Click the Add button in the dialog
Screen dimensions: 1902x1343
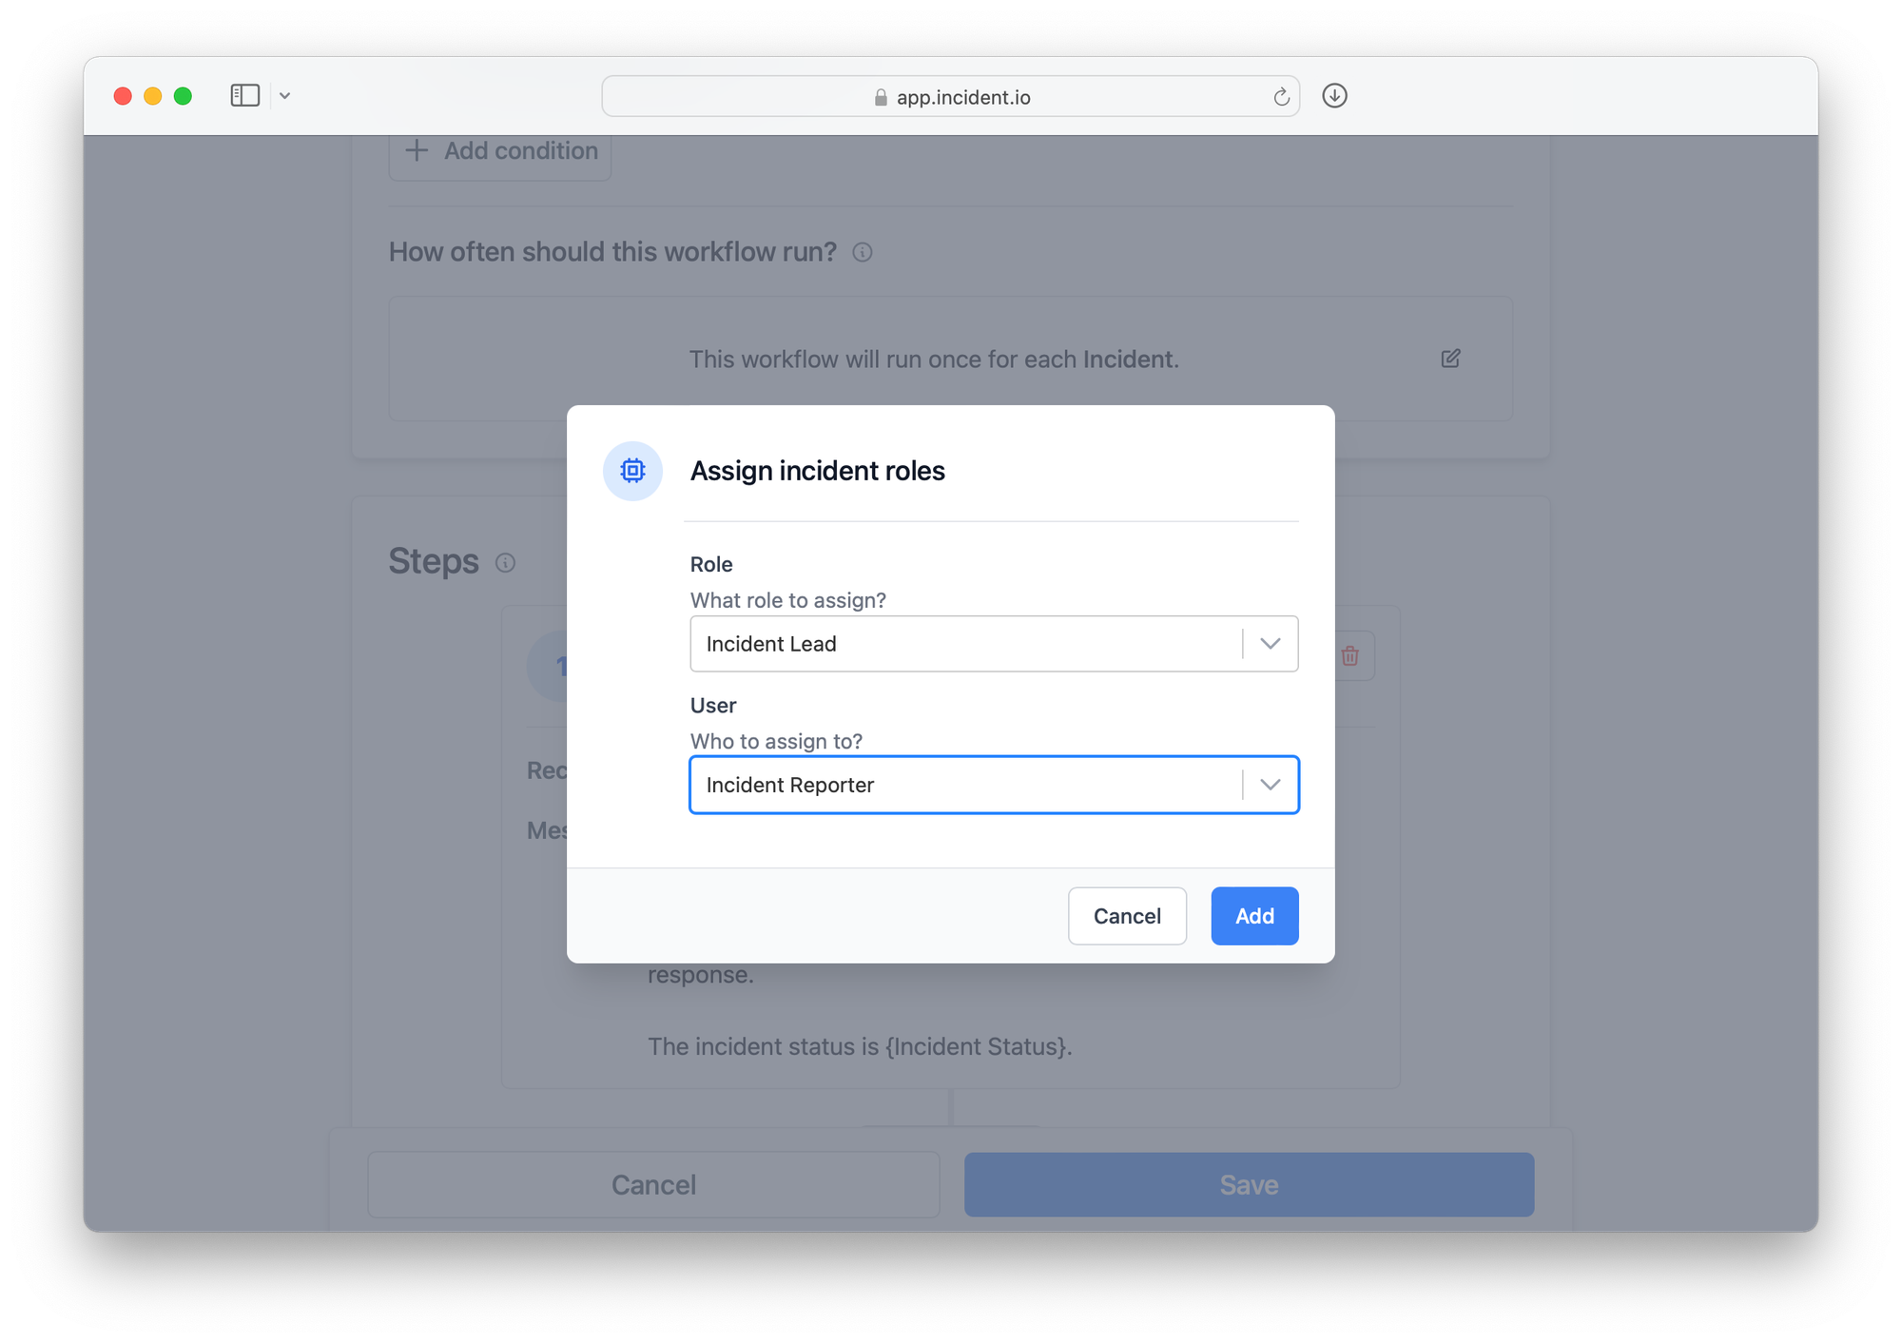click(1253, 916)
